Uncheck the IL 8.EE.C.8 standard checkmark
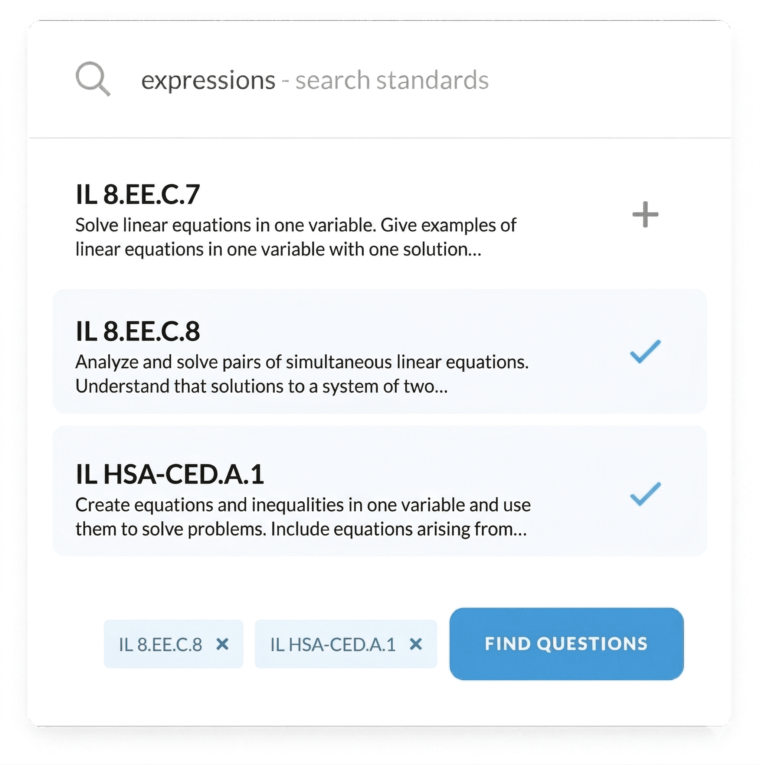Viewport: 760px width, 765px height. pos(645,351)
